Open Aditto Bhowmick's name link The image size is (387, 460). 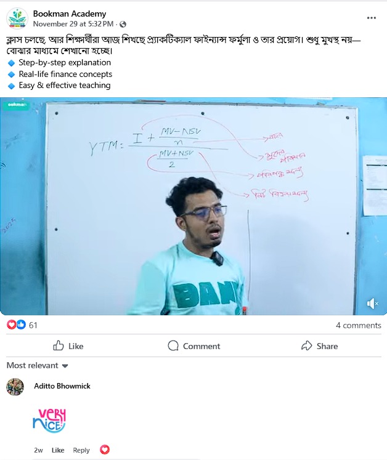[x=62, y=385]
